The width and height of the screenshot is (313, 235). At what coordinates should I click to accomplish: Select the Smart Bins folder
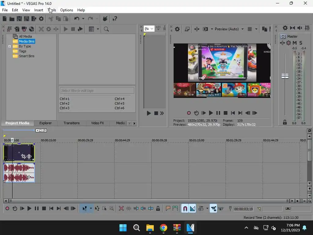[x=27, y=56]
